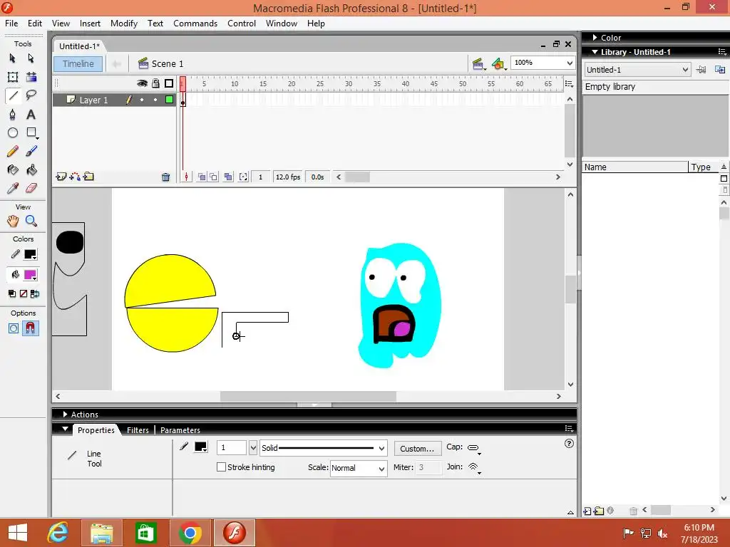Image resolution: width=730 pixels, height=547 pixels.
Task: Select the Selection (arrow) tool
Action: click(x=13, y=58)
